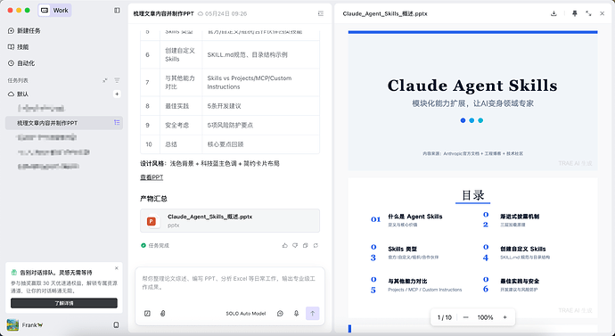The height and width of the screenshot is (336, 615).
Task: Click the 100% zoom level
Action: tap(485, 317)
